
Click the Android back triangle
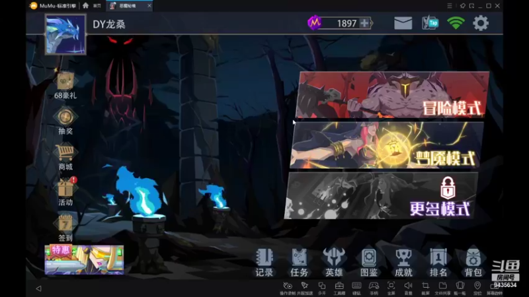(x=38, y=288)
